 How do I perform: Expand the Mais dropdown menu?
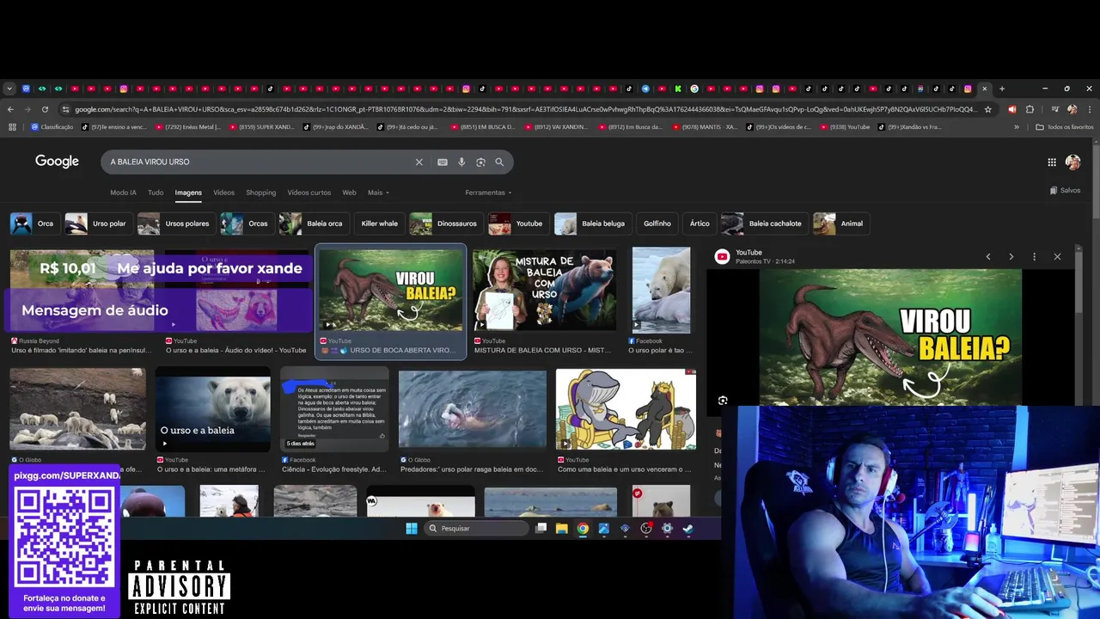click(x=378, y=193)
